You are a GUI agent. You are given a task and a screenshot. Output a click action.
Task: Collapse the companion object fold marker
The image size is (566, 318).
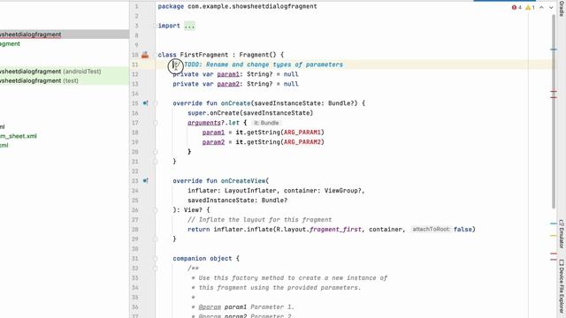pyautogui.click(x=156, y=259)
